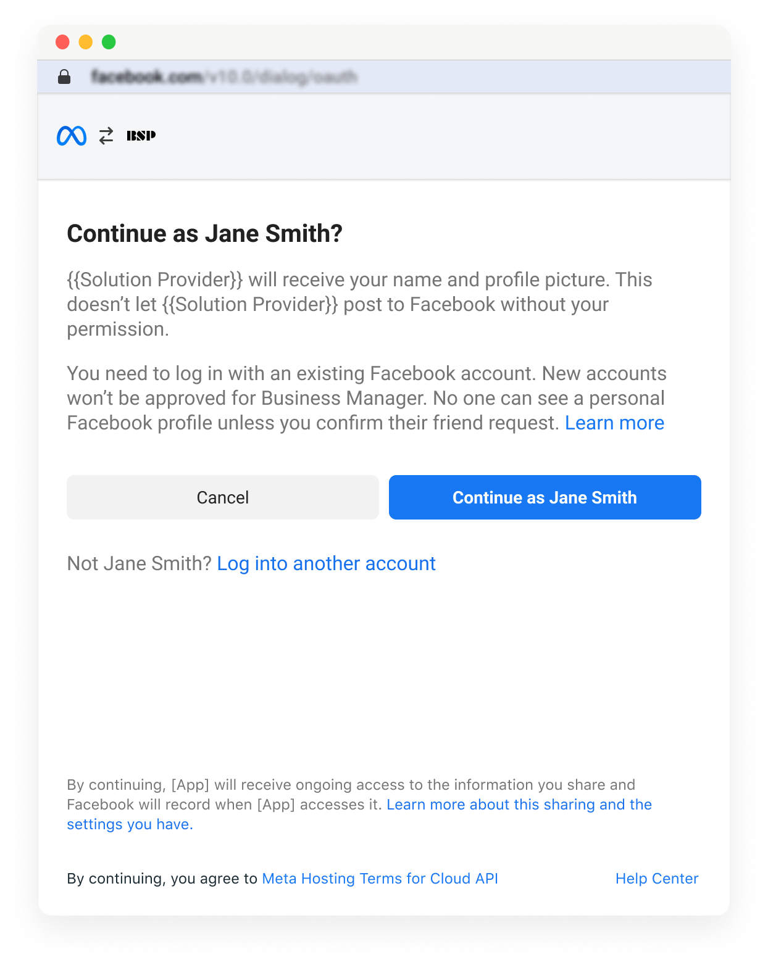Confirm with Continue as Jane Smith button
This screenshot has height=965, width=768.
point(545,497)
